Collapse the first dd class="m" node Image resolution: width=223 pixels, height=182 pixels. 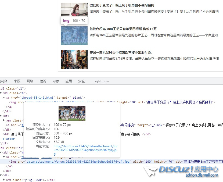(1, 93)
